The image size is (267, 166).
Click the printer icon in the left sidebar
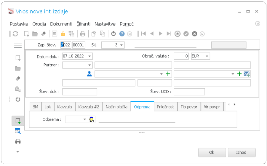(x=18, y=142)
